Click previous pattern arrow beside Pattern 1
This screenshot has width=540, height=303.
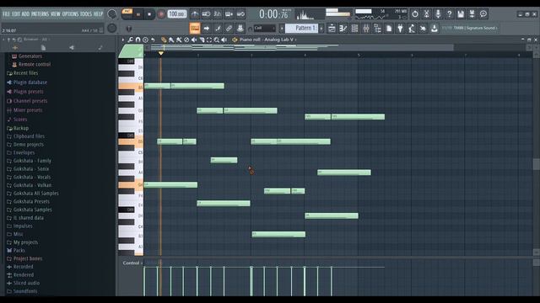pyautogui.click(x=282, y=28)
